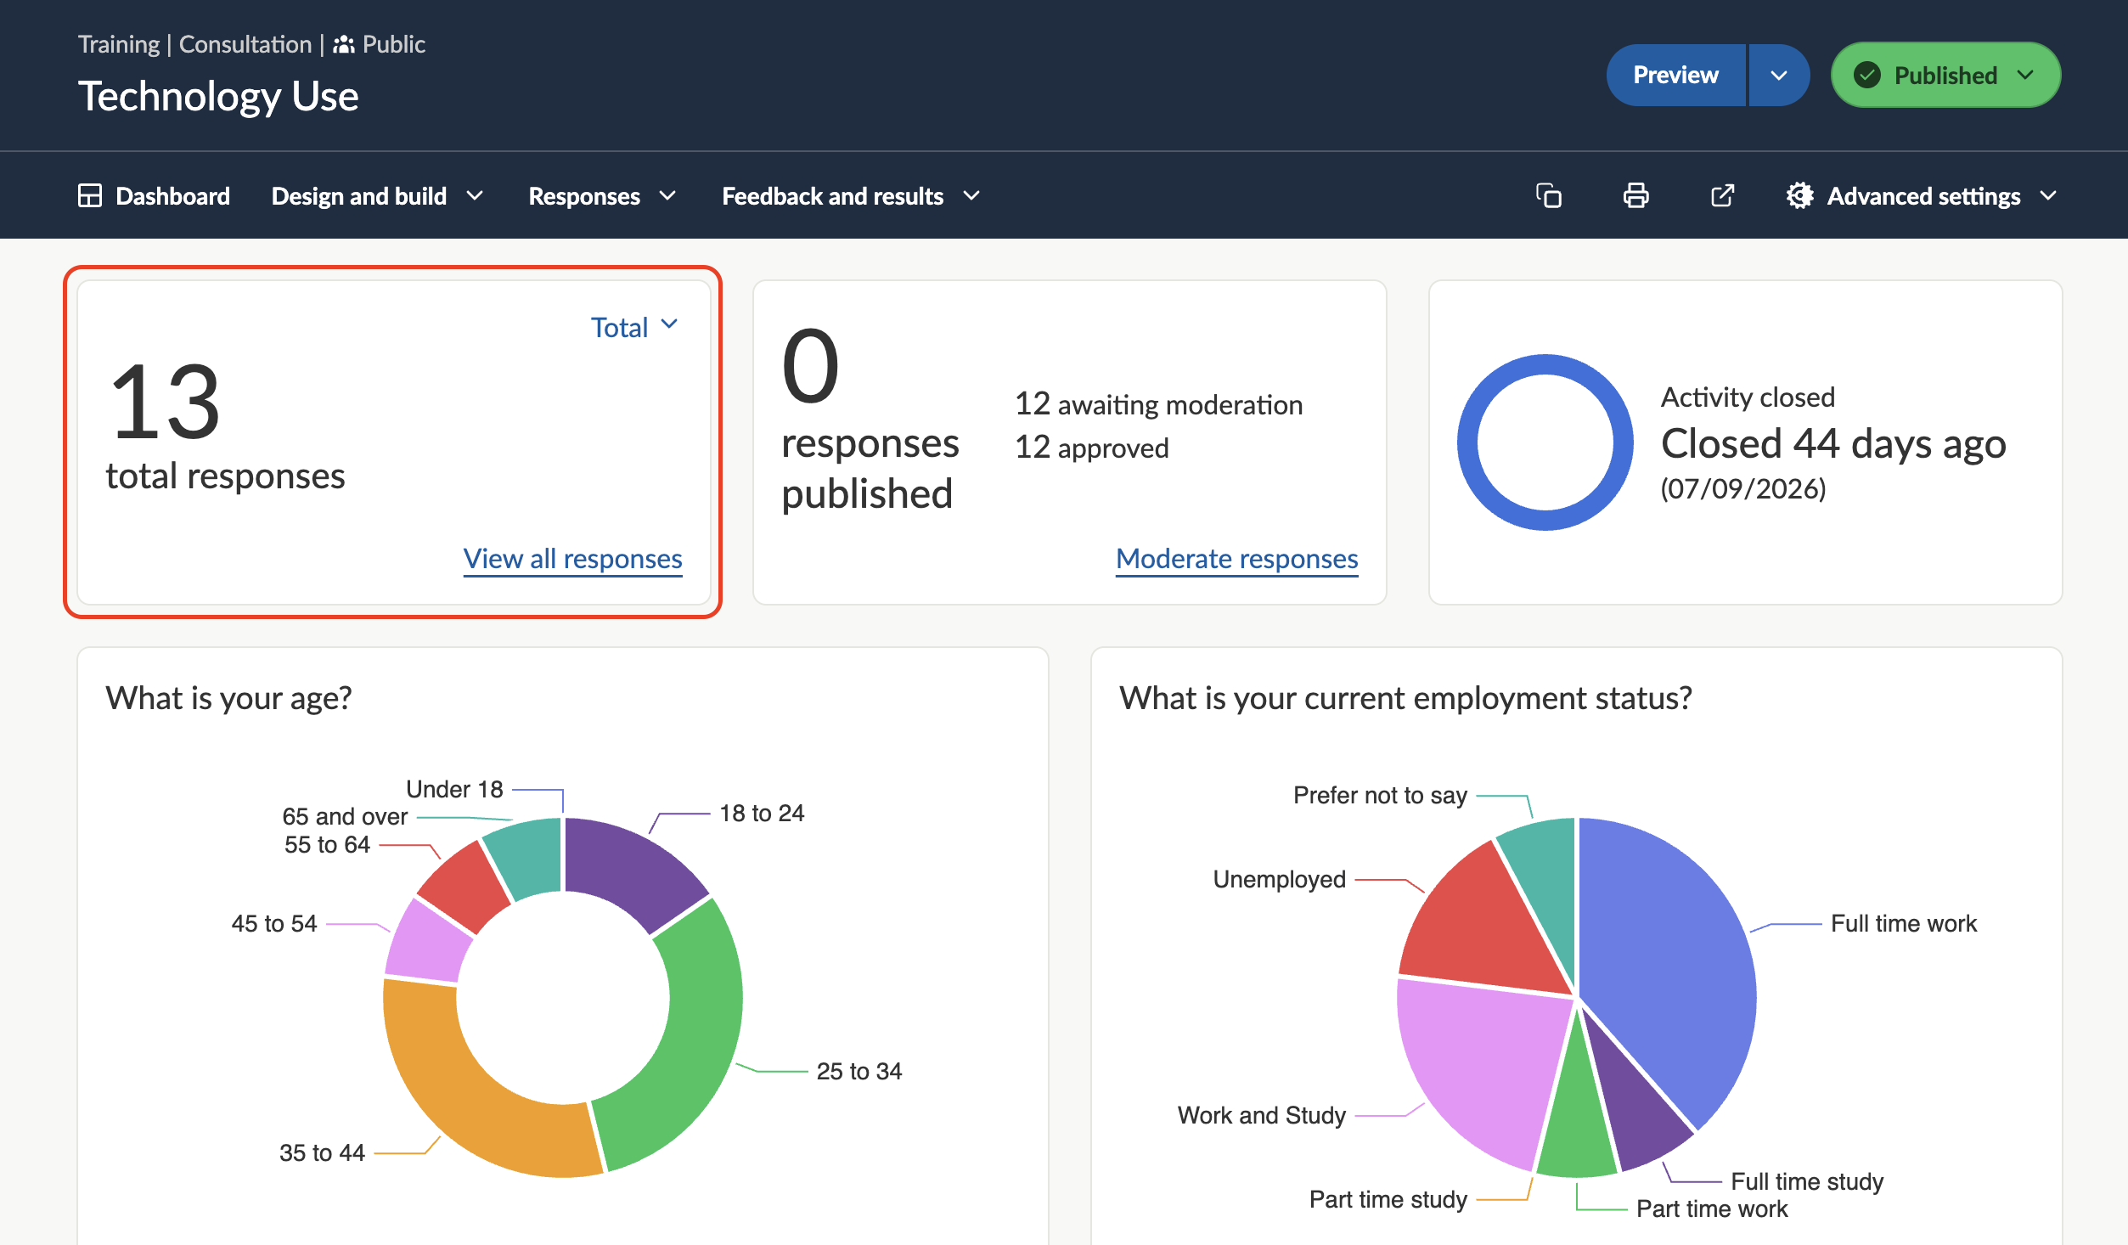Image resolution: width=2128 pixels, height=1245 pixels.
Task: Click the print icon
Action: click(x=1635, y=196)
